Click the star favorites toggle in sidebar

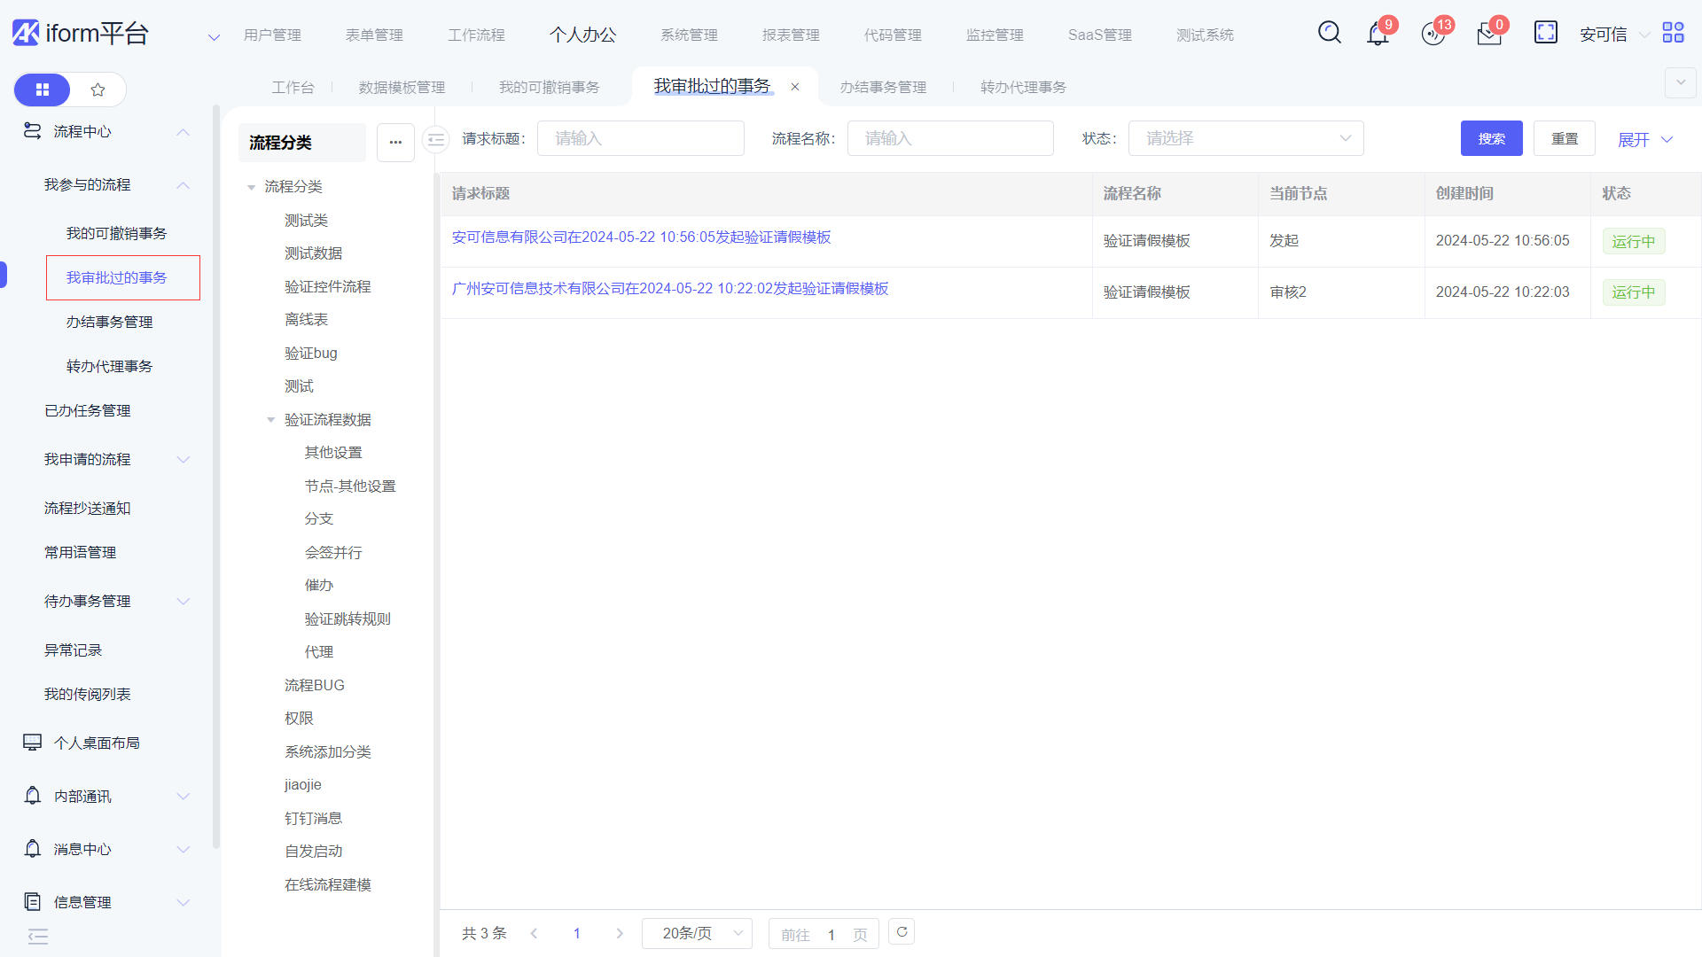(x=98, y=89)
